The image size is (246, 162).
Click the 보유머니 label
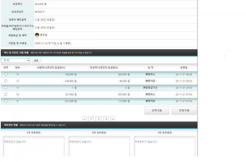[x=17, y=4]
